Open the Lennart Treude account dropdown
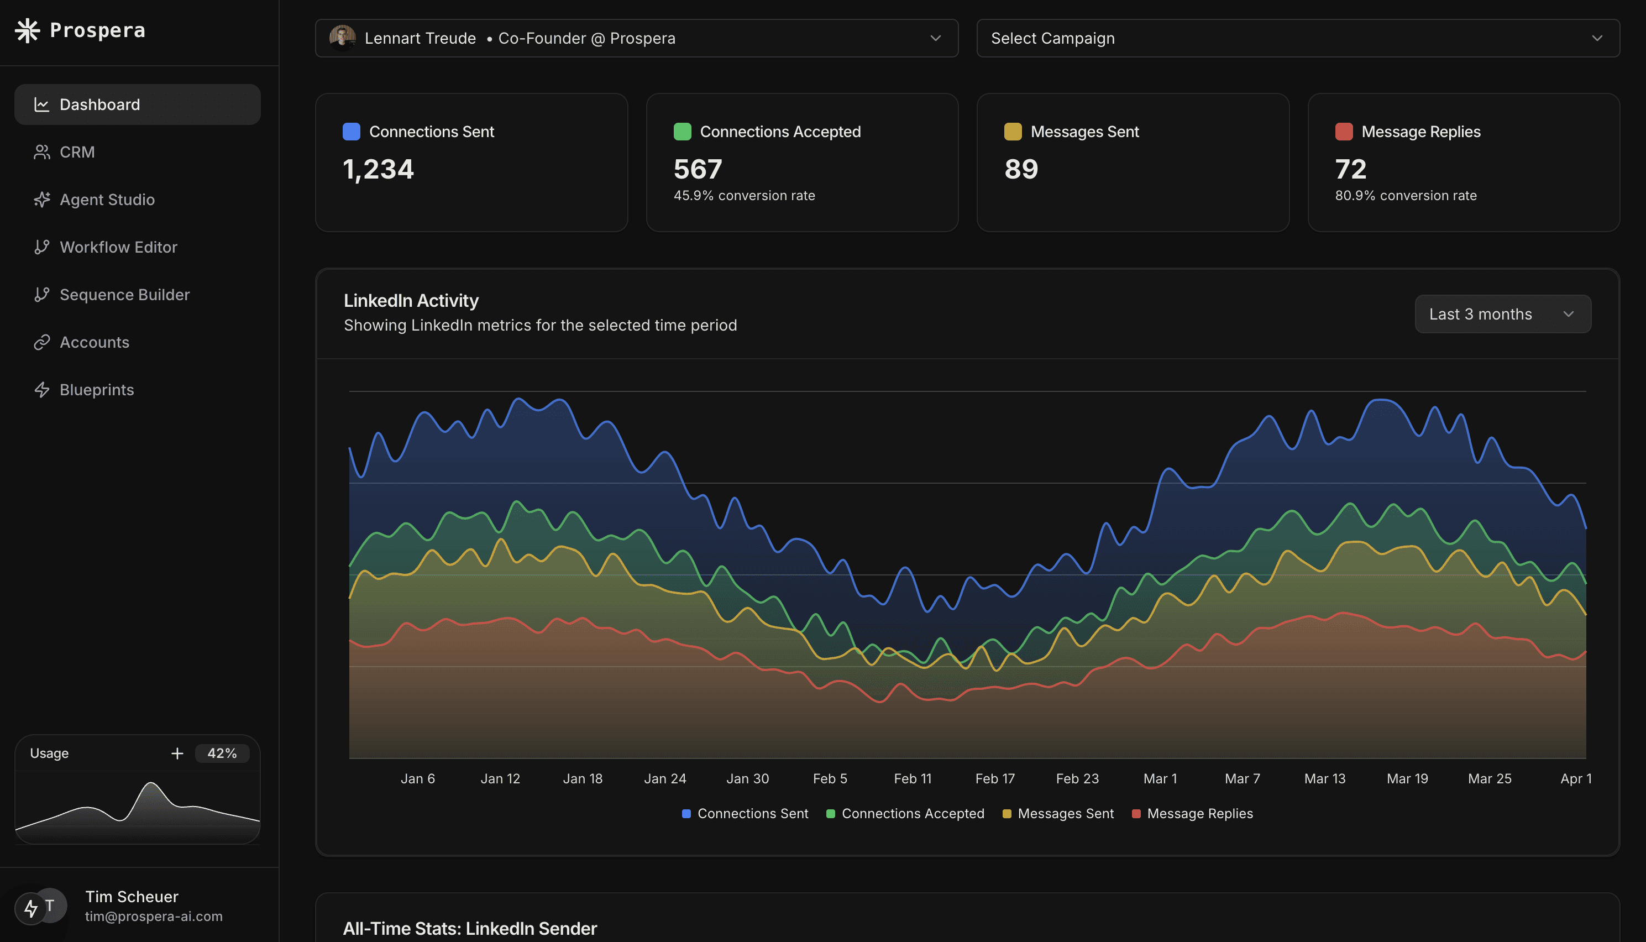The width and height of the screenshot is (1646, 942). tap(636, 38)
